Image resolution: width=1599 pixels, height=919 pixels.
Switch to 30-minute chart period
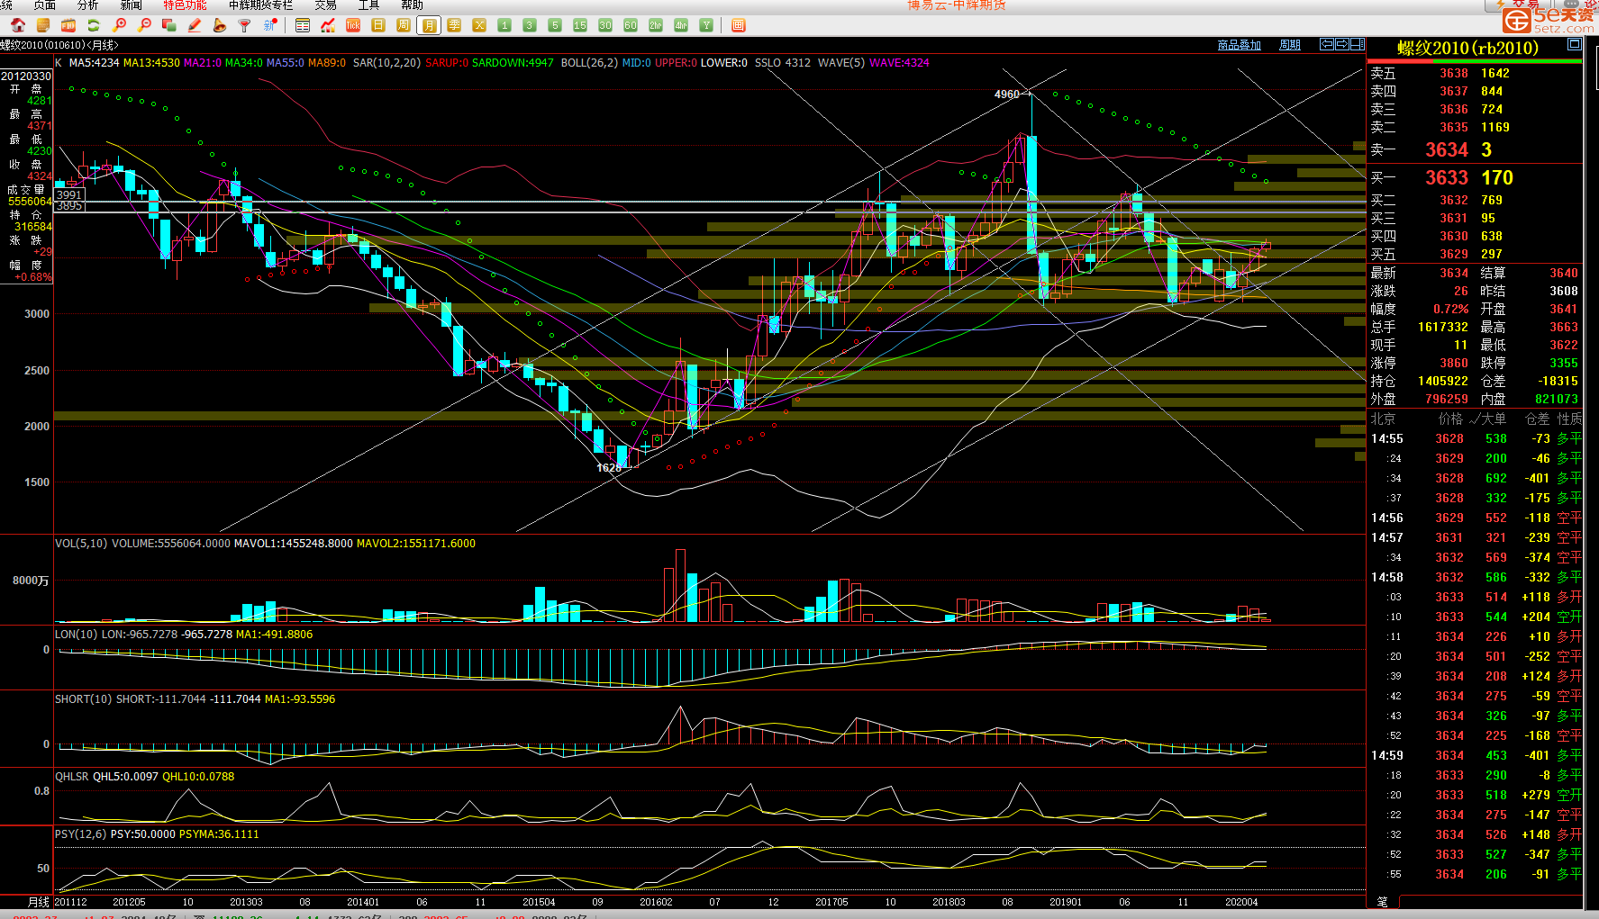click(x=605, y=25)
